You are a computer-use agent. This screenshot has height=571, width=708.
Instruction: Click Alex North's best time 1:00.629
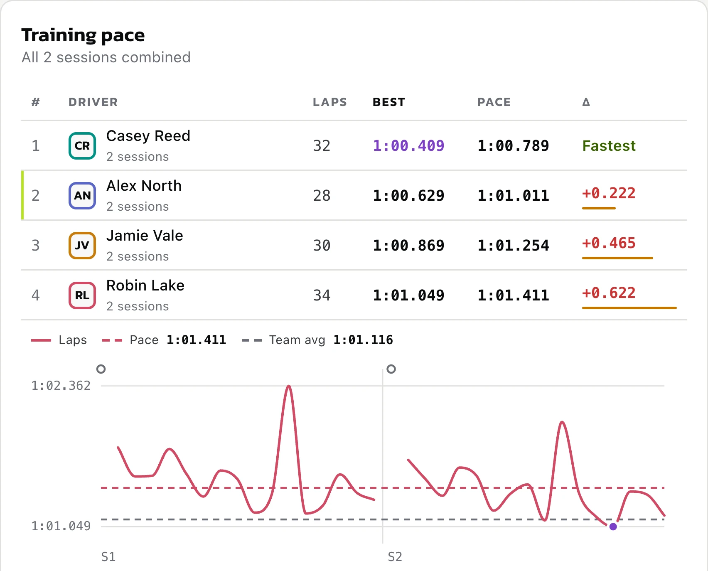point(408,196)
